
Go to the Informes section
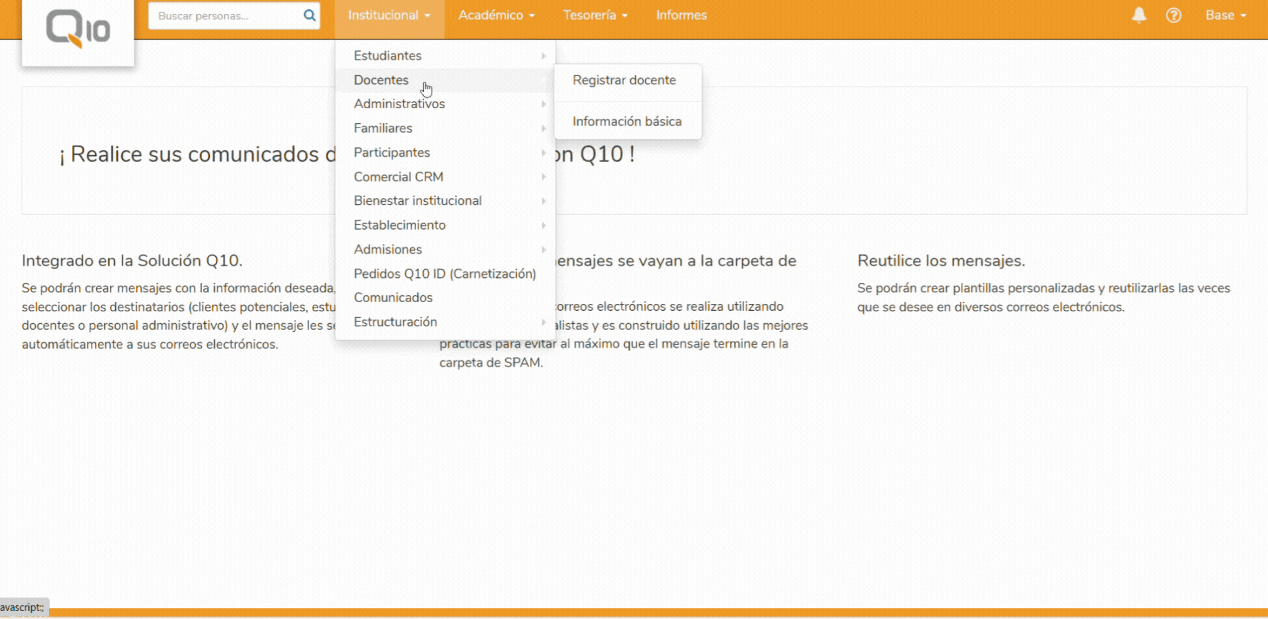pyautogui.click(x=681, y=15)
